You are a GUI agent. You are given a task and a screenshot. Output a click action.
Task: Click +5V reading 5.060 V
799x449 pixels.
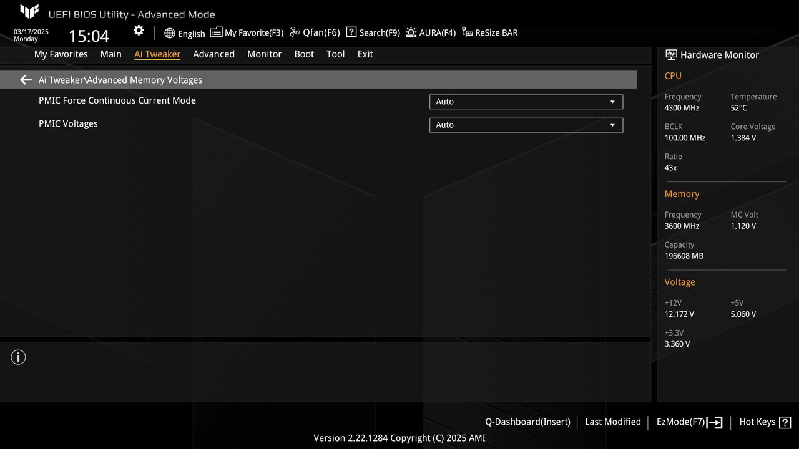(x=743, y=314)
